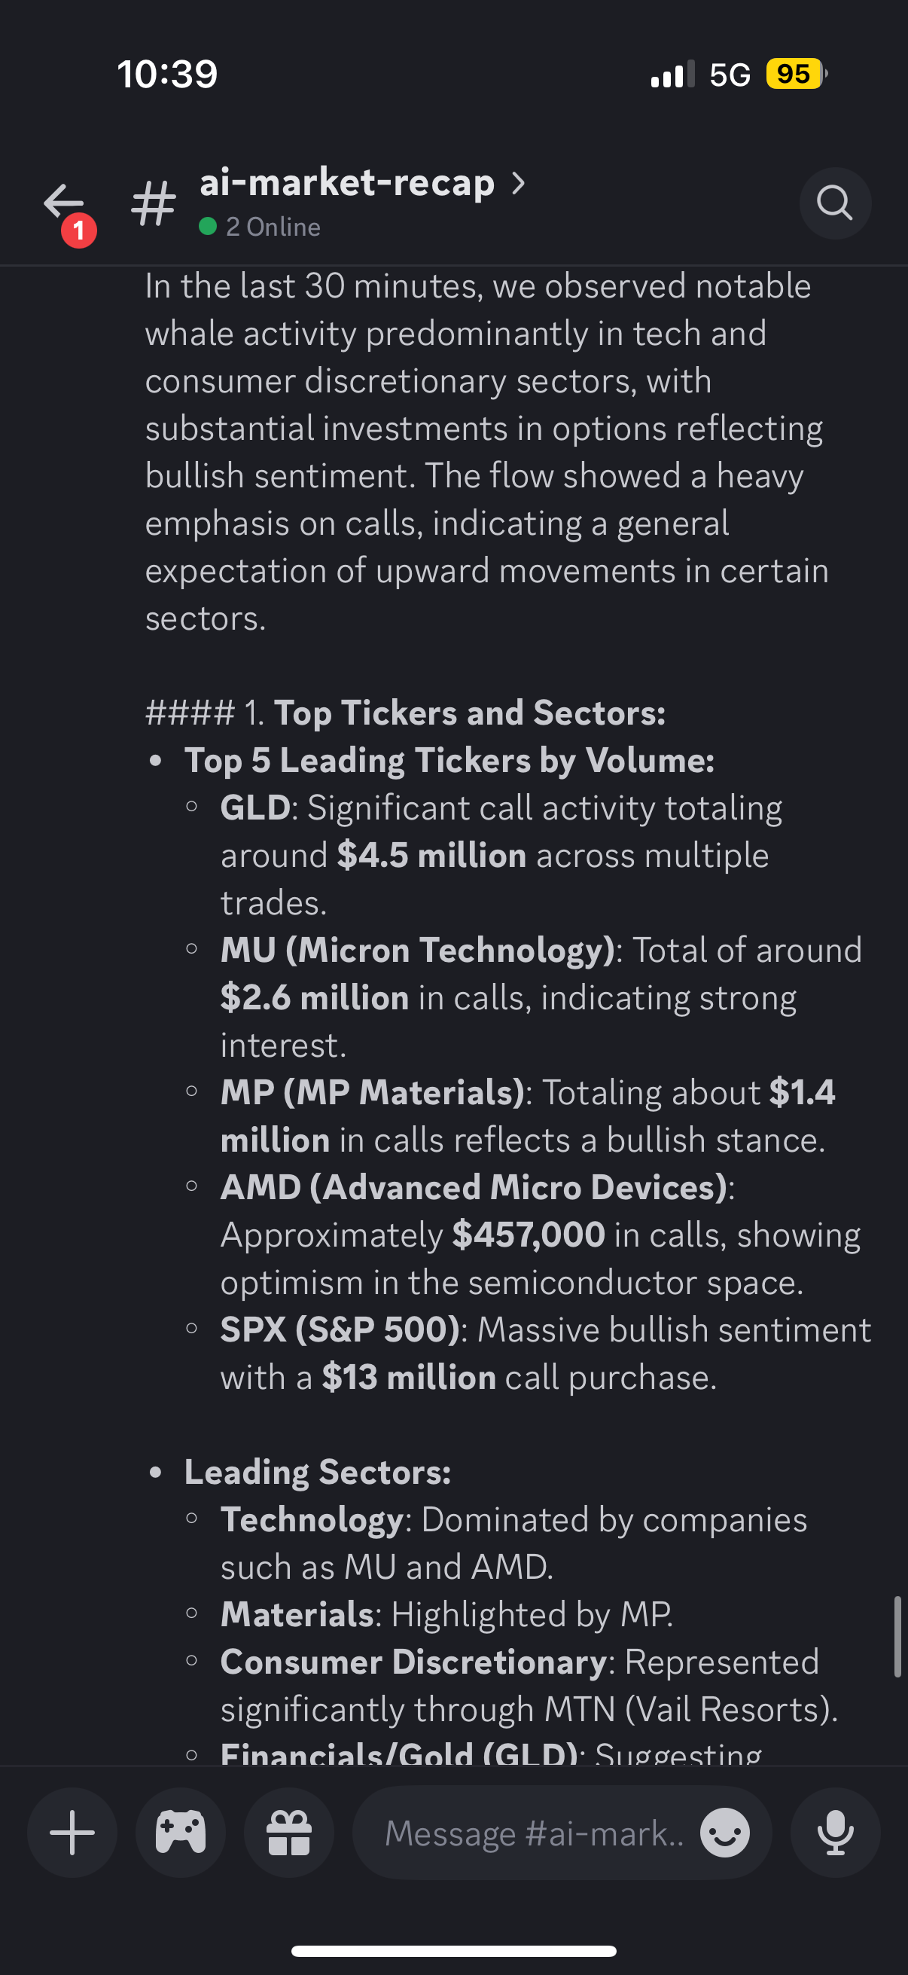Open the game controller apps launcher
The height and width of the screenshot is (1975, 908).
181,1833
